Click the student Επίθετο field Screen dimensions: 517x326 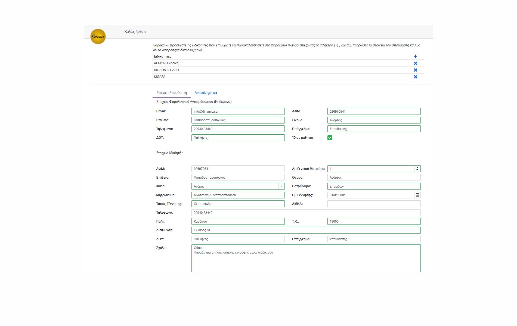point(238,177)
